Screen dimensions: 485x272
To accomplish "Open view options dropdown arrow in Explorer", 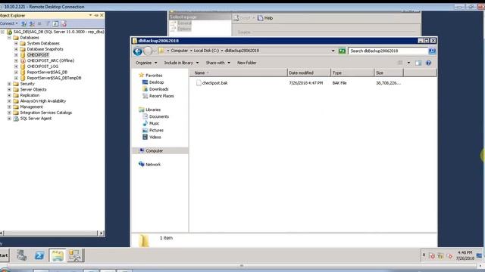I will coord(408,63).
